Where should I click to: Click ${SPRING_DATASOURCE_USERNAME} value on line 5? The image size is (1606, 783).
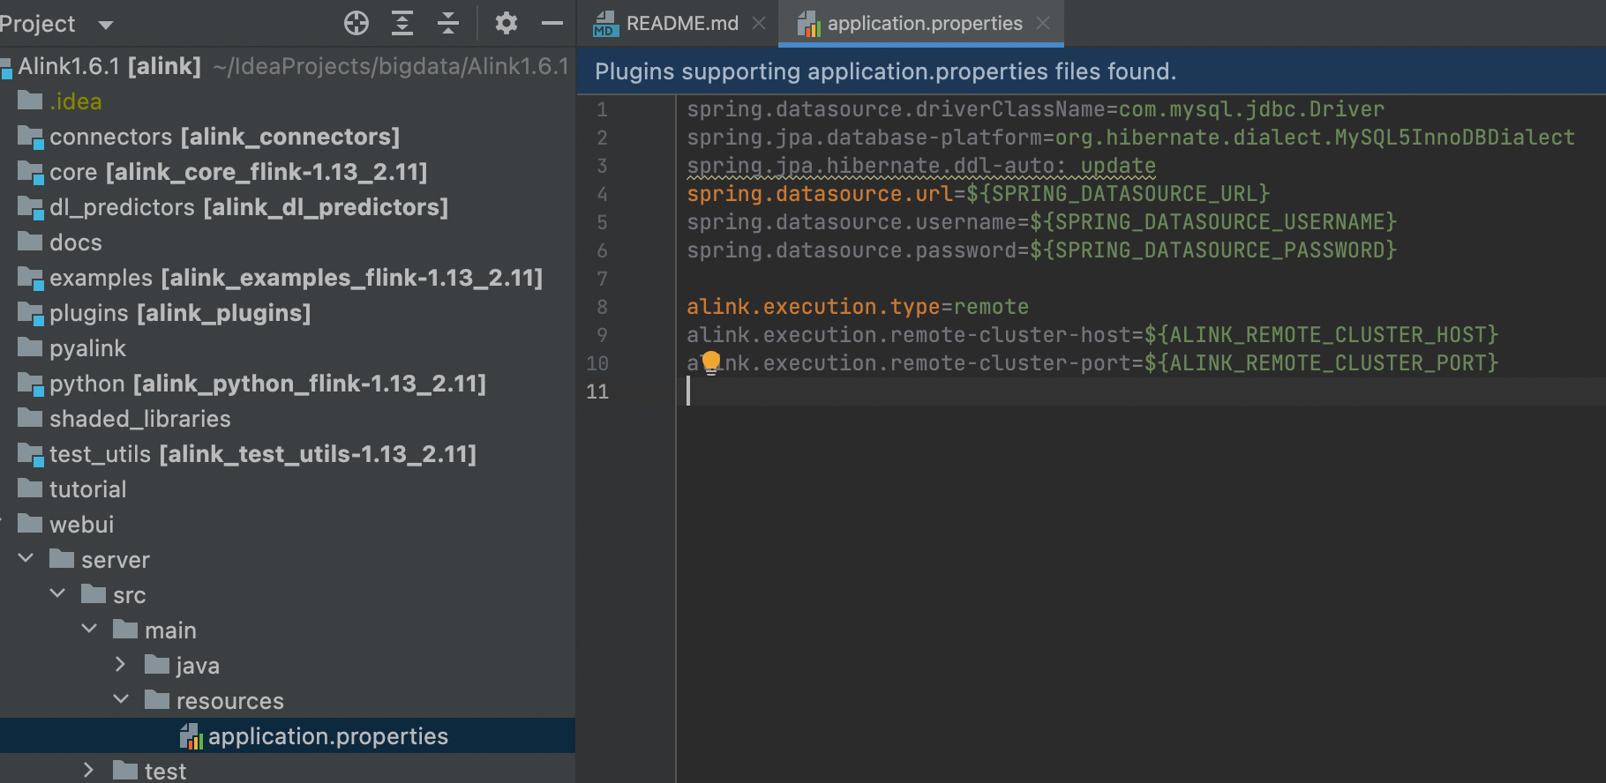1213,222
